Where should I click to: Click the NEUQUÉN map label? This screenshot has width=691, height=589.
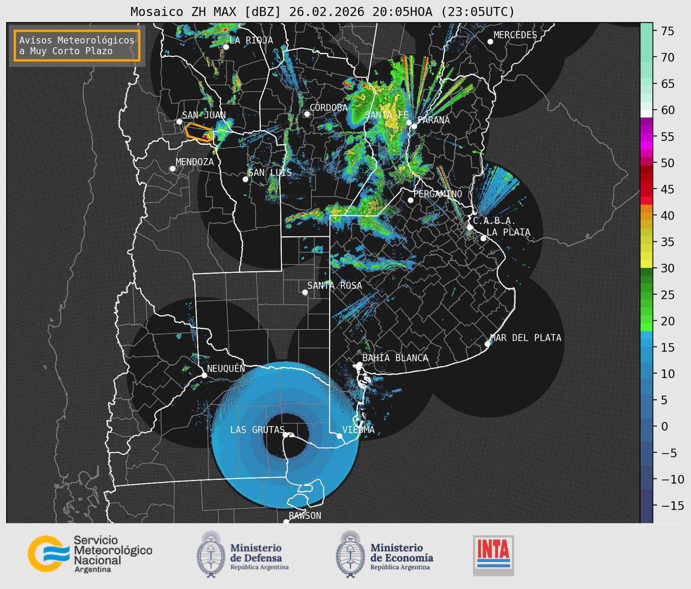point(226,368)
